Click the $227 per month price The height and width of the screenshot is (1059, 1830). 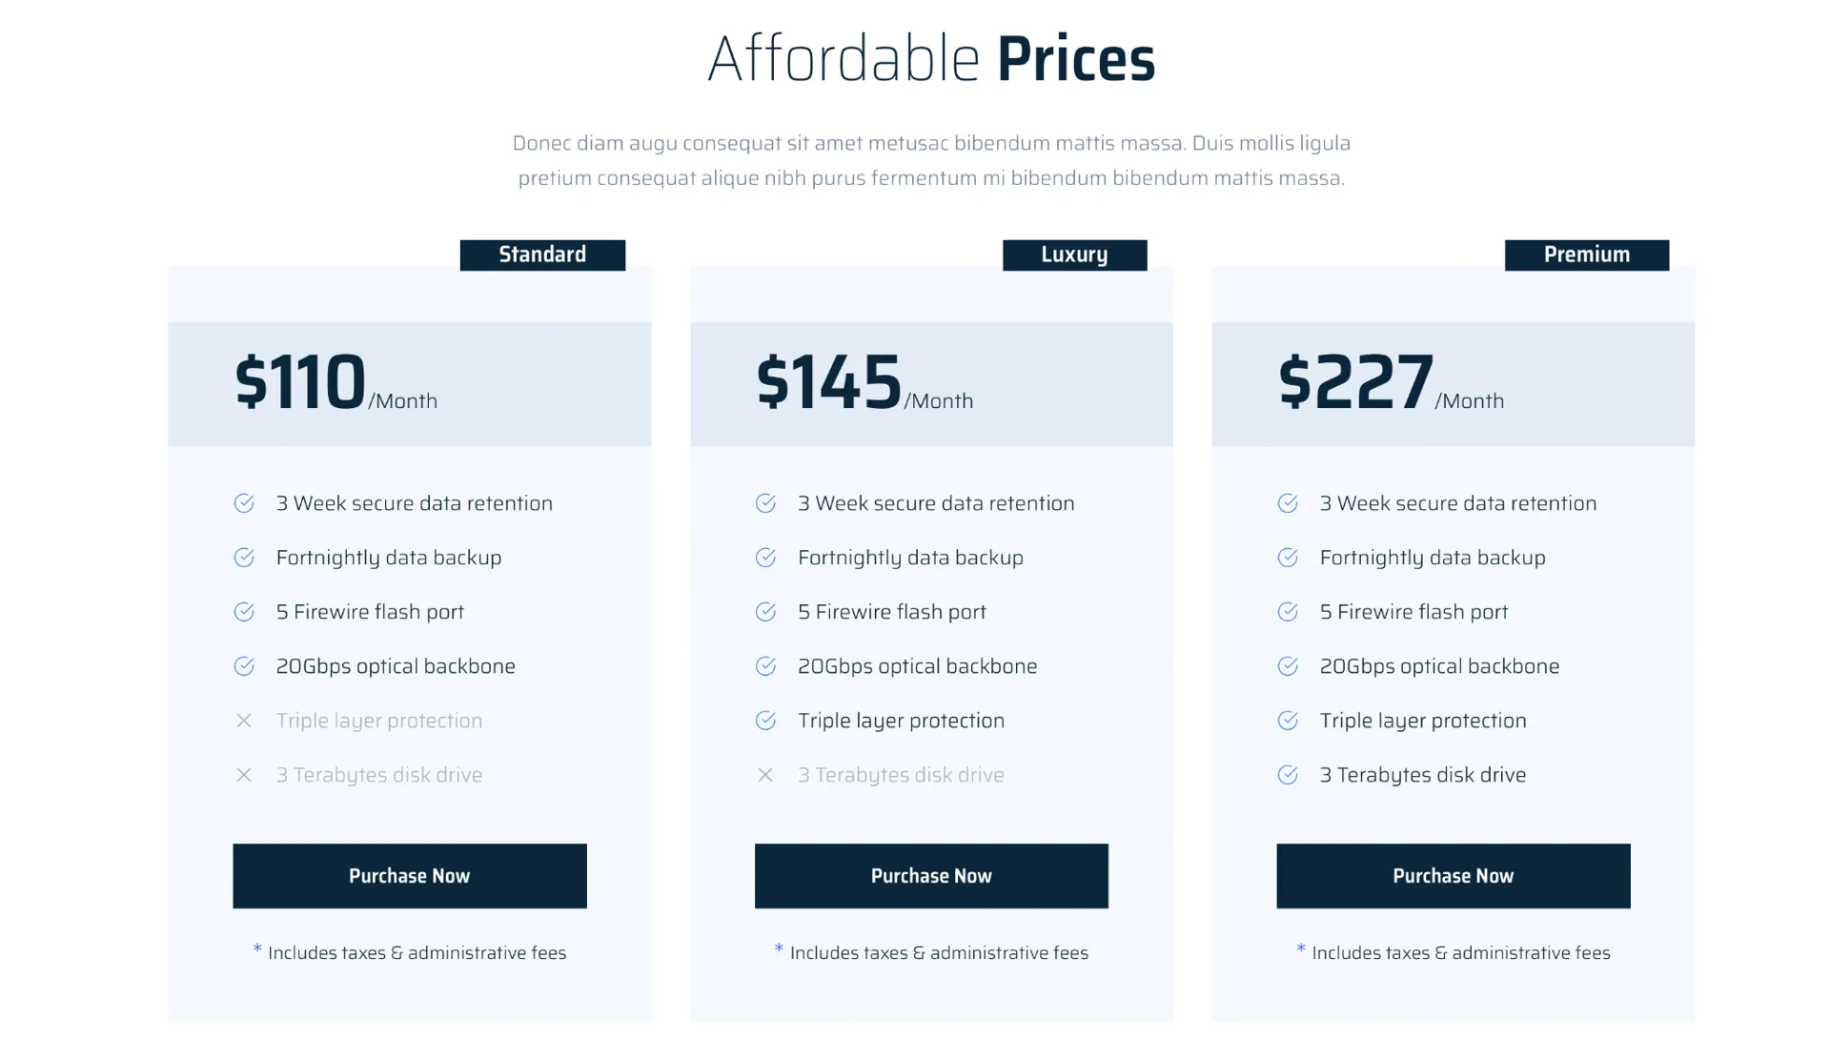coord(1390,383)
